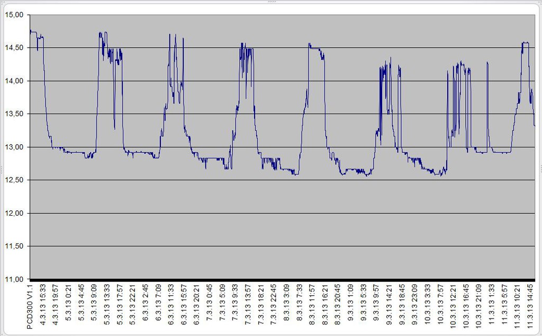Click the 4.3.13 19:57 time label
Viewport: 542px width, 336px height.
click(x=55, y=305)
